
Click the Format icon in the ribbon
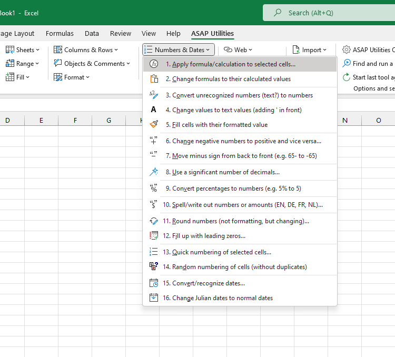58,77
